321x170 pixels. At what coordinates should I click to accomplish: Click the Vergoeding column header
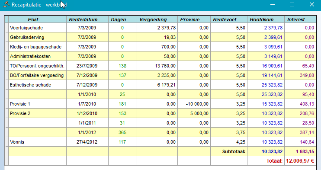point(157,19)
